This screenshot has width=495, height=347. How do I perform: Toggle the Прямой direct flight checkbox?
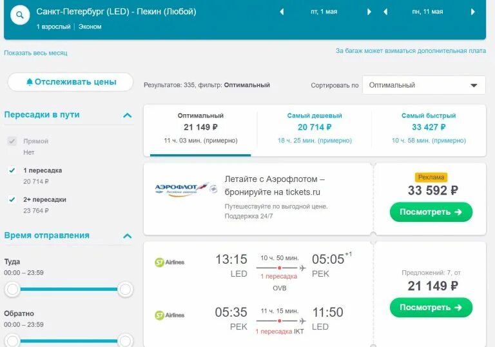click(x=12, y=141)
